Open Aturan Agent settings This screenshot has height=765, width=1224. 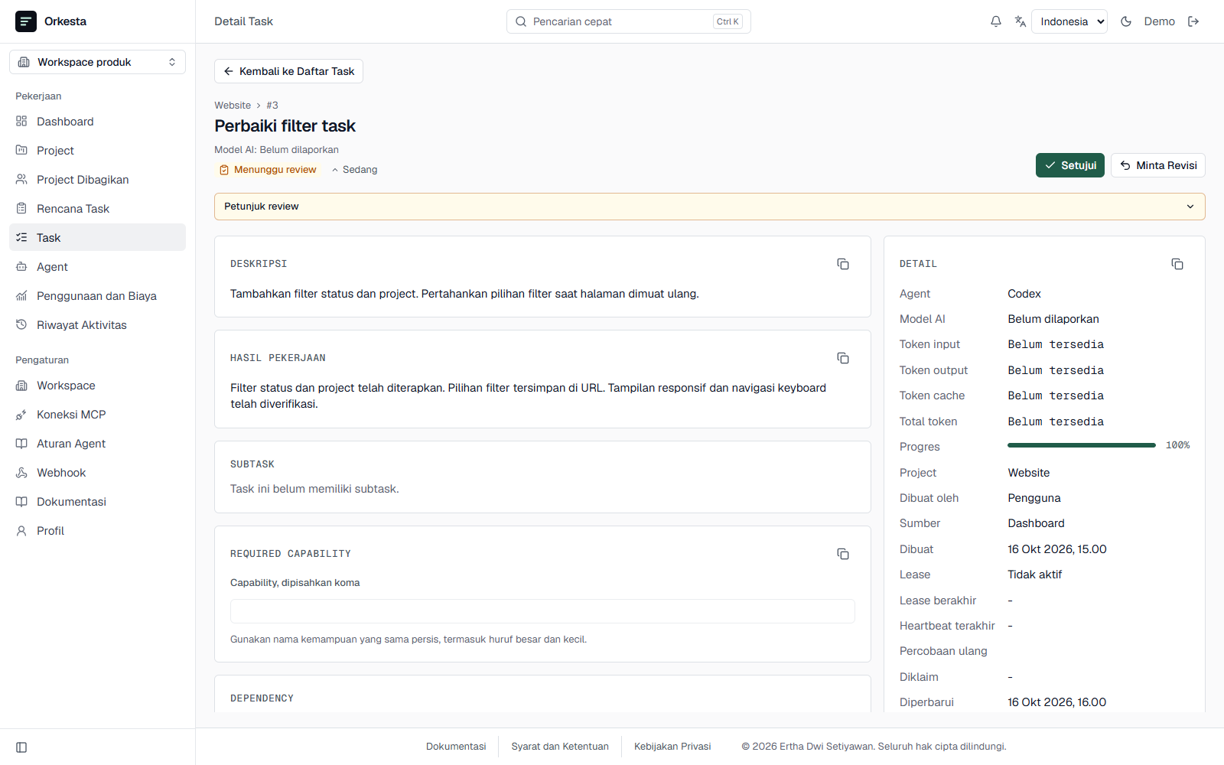[x=97, y=444]
